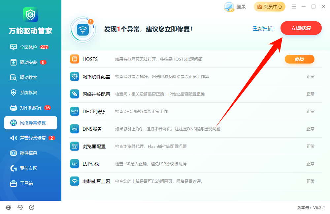Click the 网络异常修复 globe icon
Screen dimensions: 330x214
tap(14, 123)
